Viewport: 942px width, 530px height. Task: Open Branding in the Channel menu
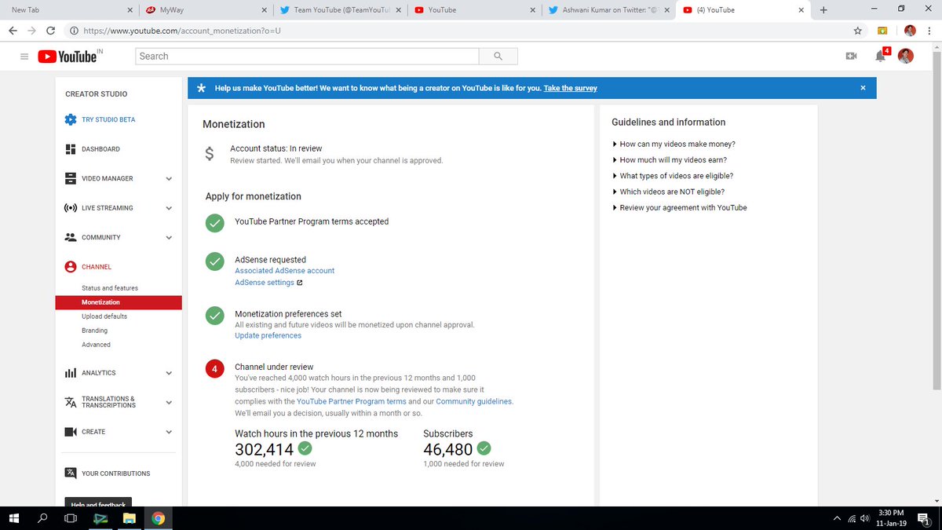click(94, 331)
